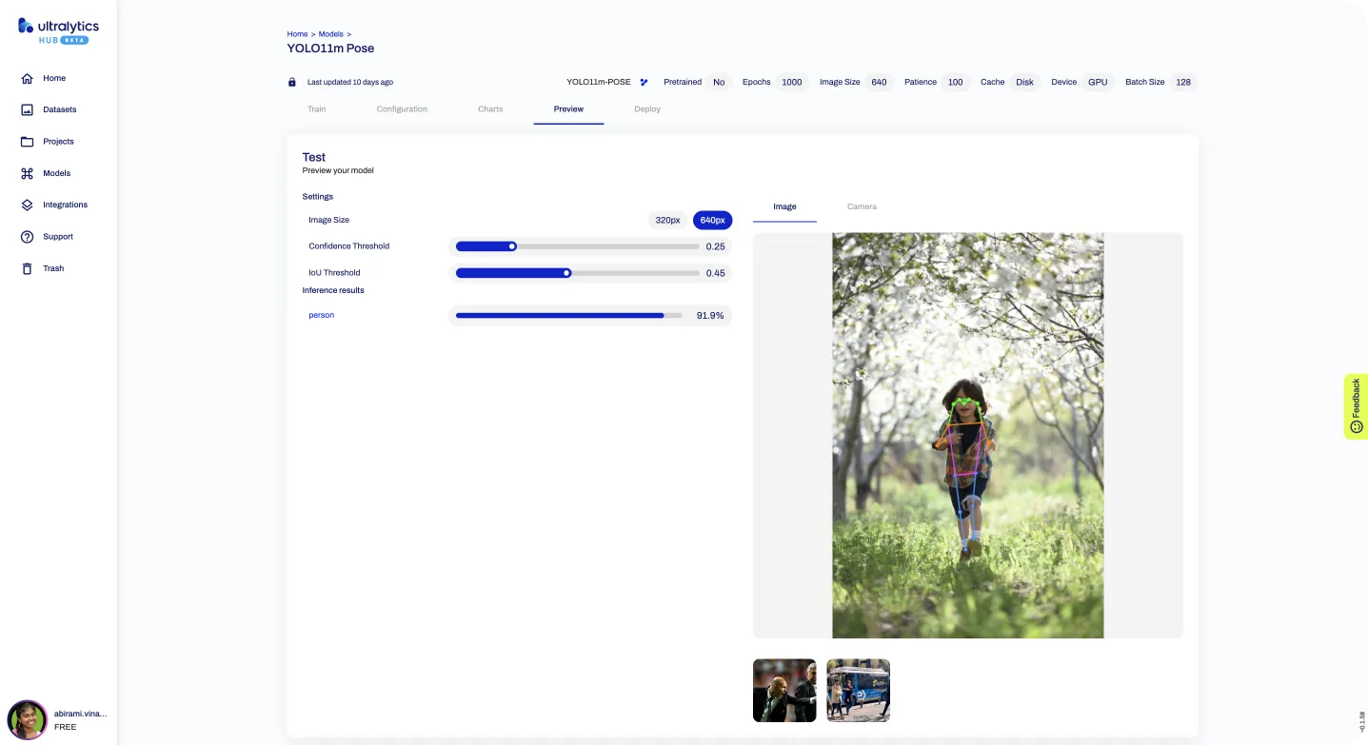Viewport: 1368px width, 745px height.
Task: Click the YOLO11m Pose page title
Action: tap(330, 49)
